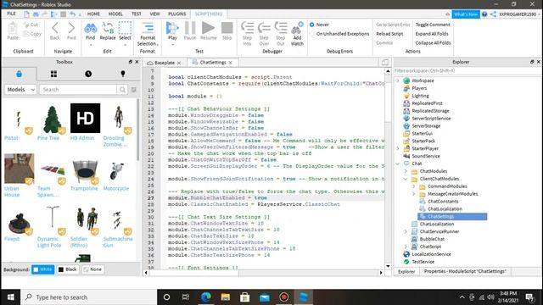Click the Cut icon in Clipboard
Viewport: 543px width, 305px height.
click(26, 25)
